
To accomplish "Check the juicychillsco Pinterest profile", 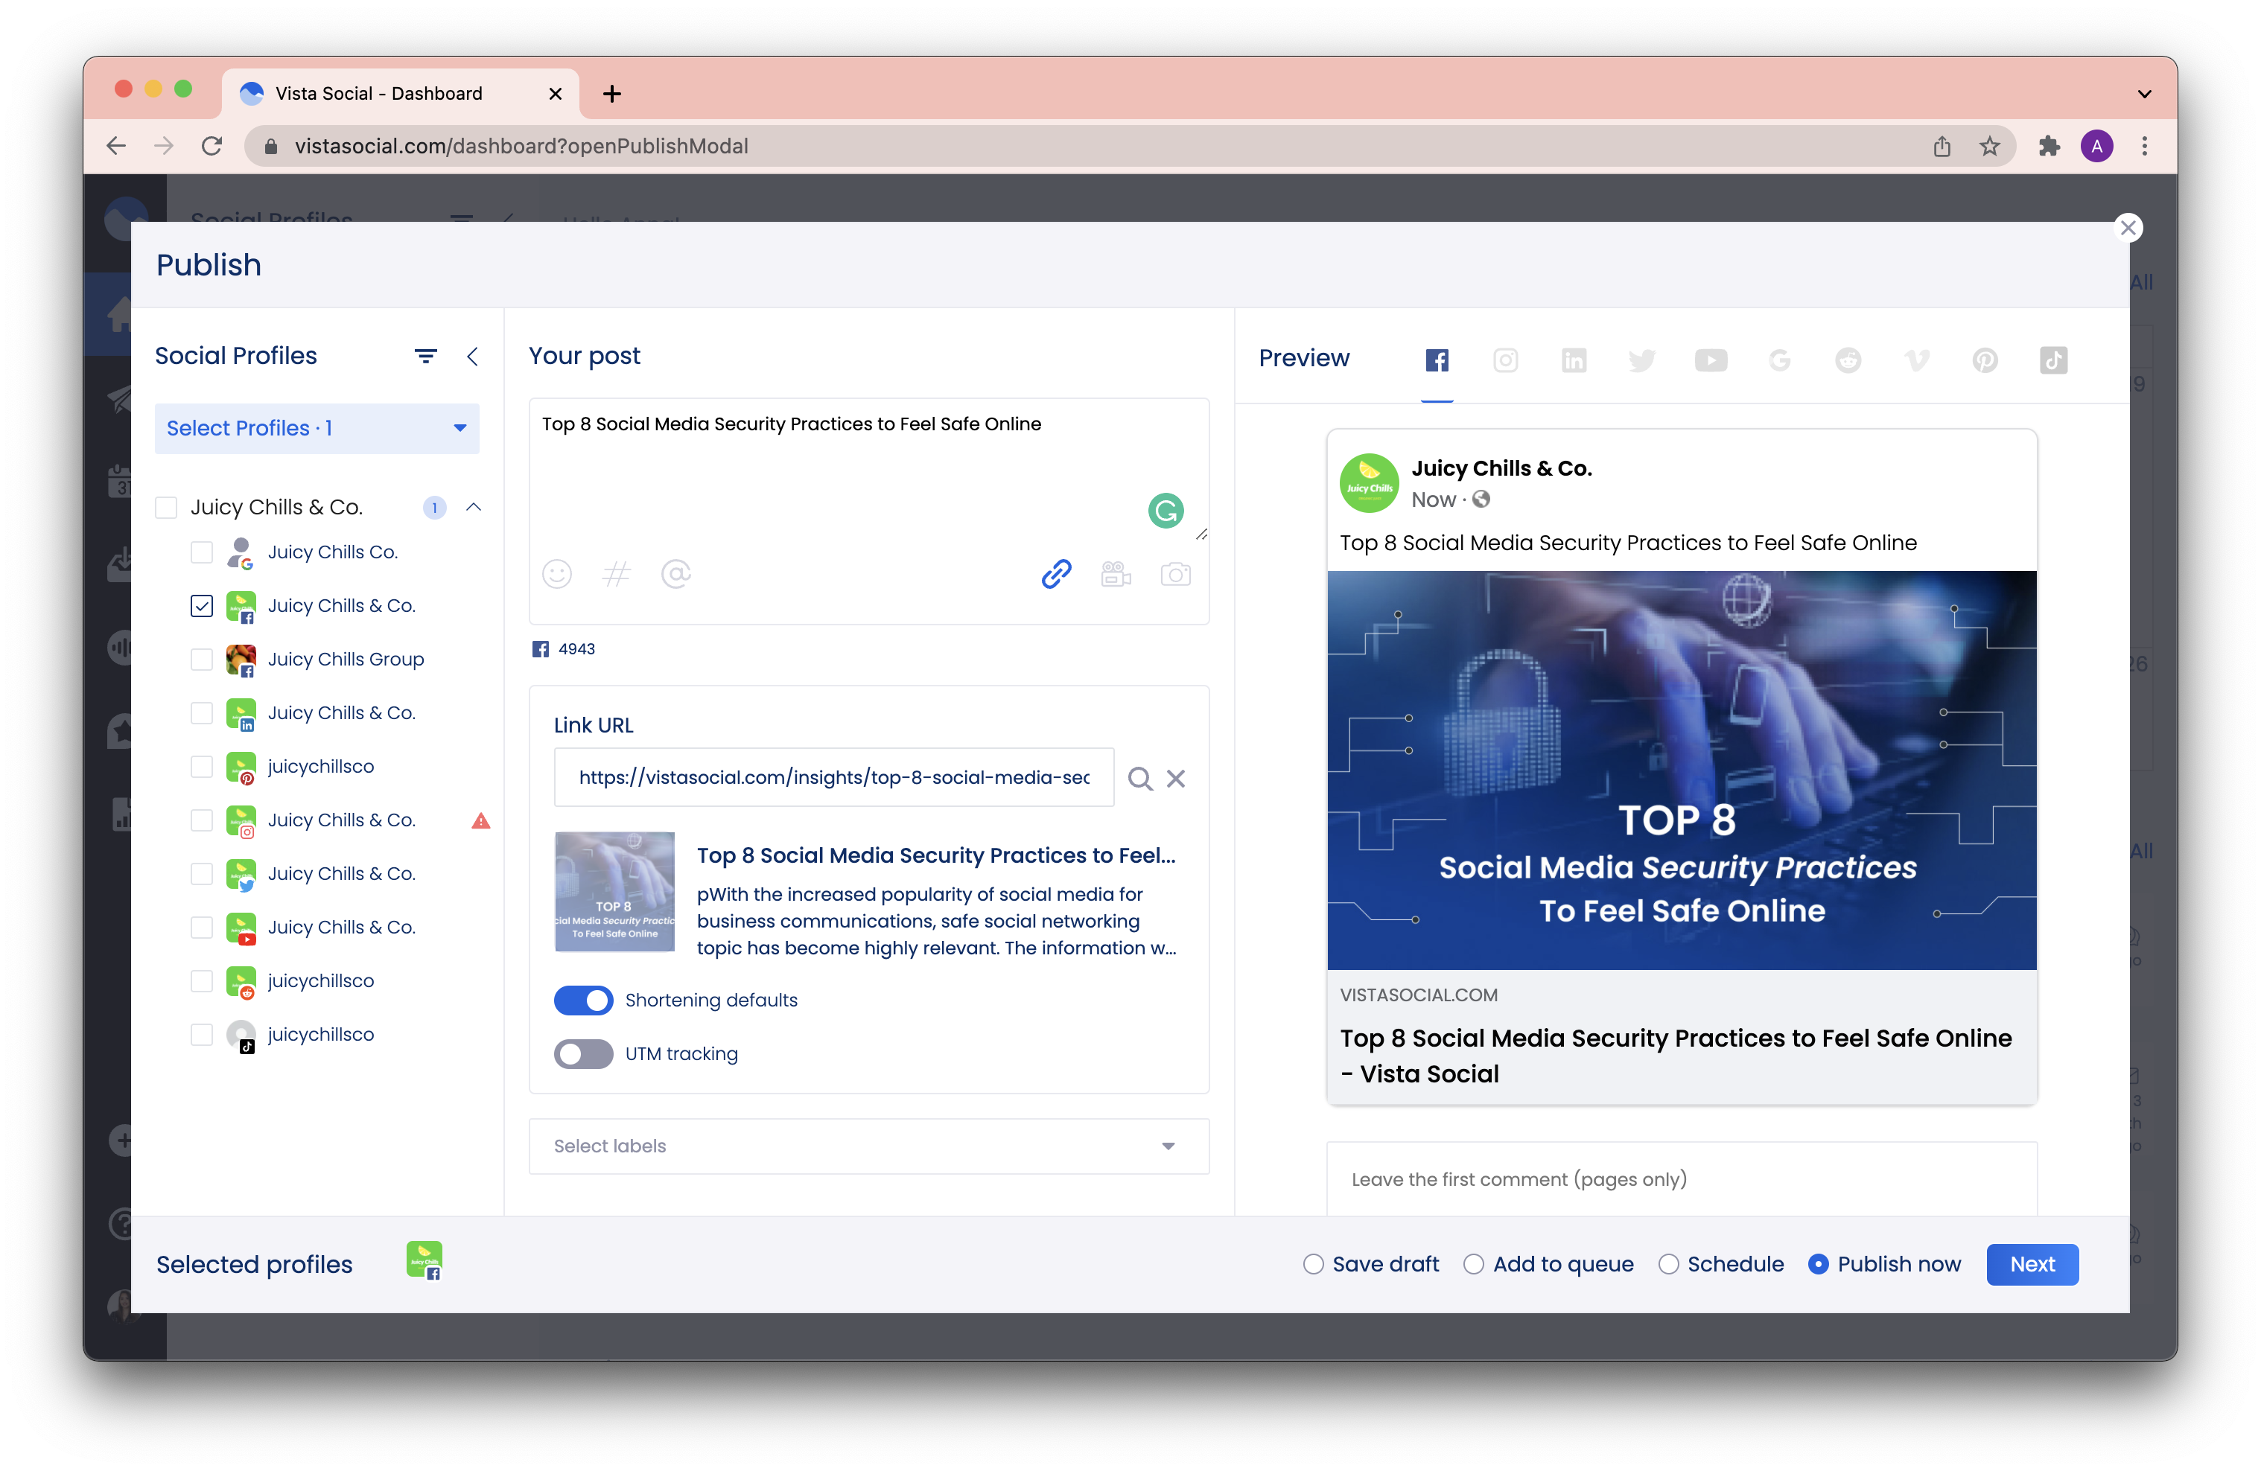I will pos(201,766).
